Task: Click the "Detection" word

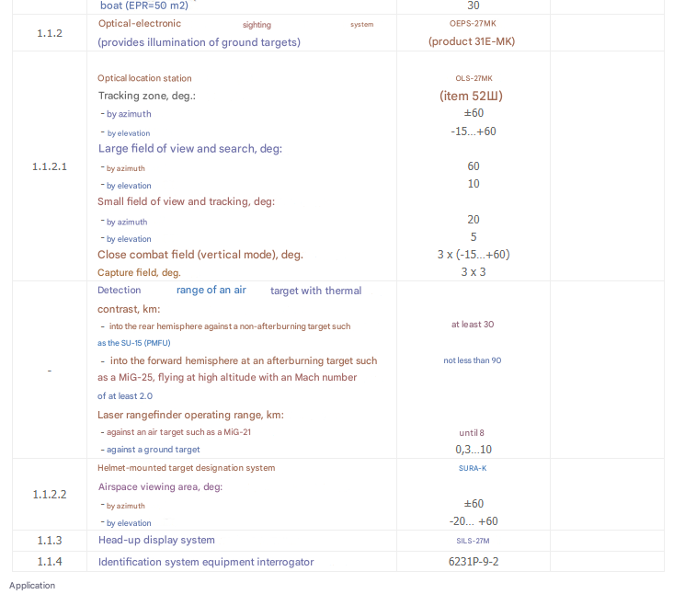Action: [120, 291]
